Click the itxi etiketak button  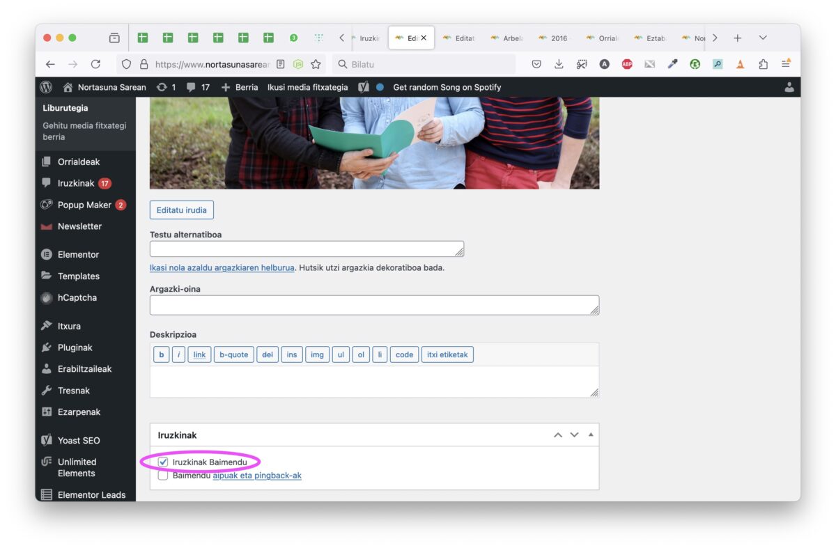coord(447,355)
